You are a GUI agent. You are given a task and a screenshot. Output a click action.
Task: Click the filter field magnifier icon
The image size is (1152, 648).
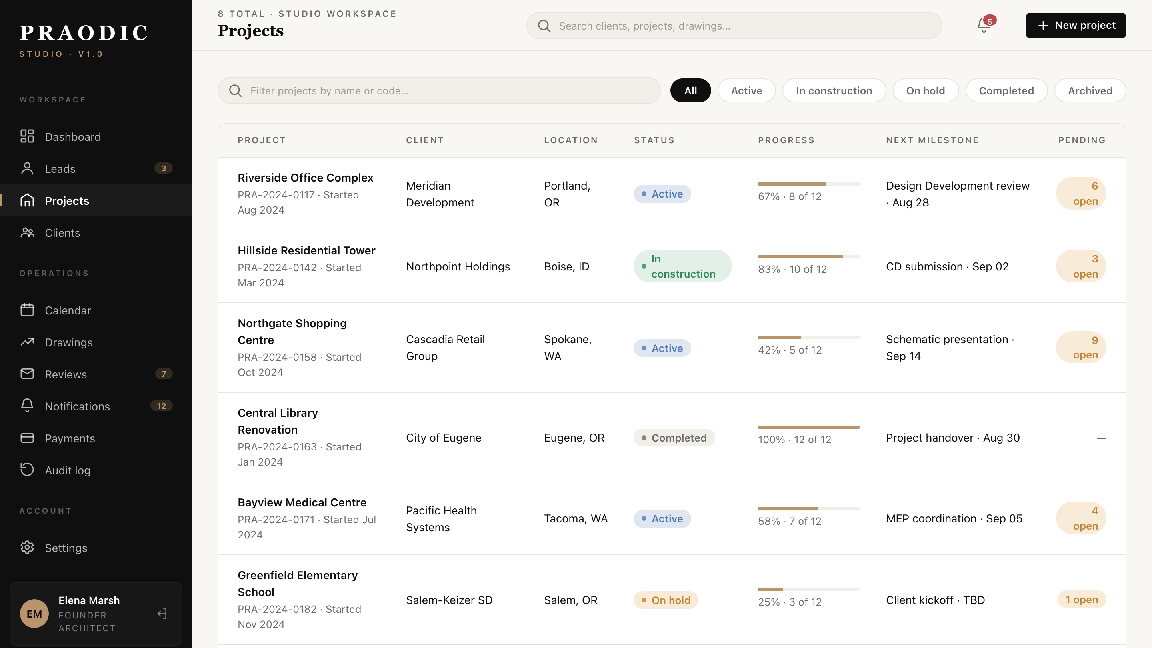pos(235,90)
